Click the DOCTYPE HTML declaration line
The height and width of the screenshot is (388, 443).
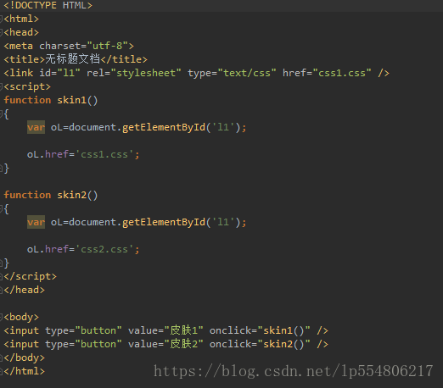click(48, 5)
